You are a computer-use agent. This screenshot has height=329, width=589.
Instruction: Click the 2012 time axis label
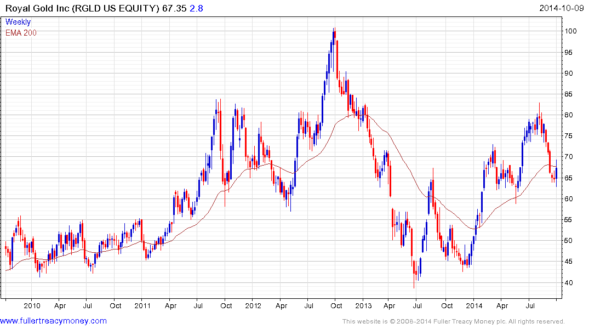click(253, 305)
